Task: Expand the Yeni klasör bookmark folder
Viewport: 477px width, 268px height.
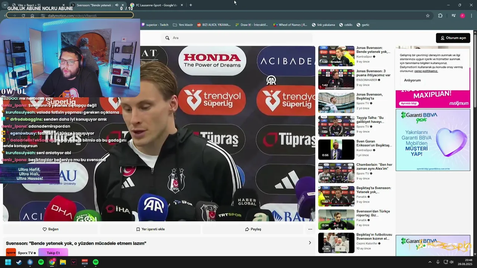Action: [183, 25]
